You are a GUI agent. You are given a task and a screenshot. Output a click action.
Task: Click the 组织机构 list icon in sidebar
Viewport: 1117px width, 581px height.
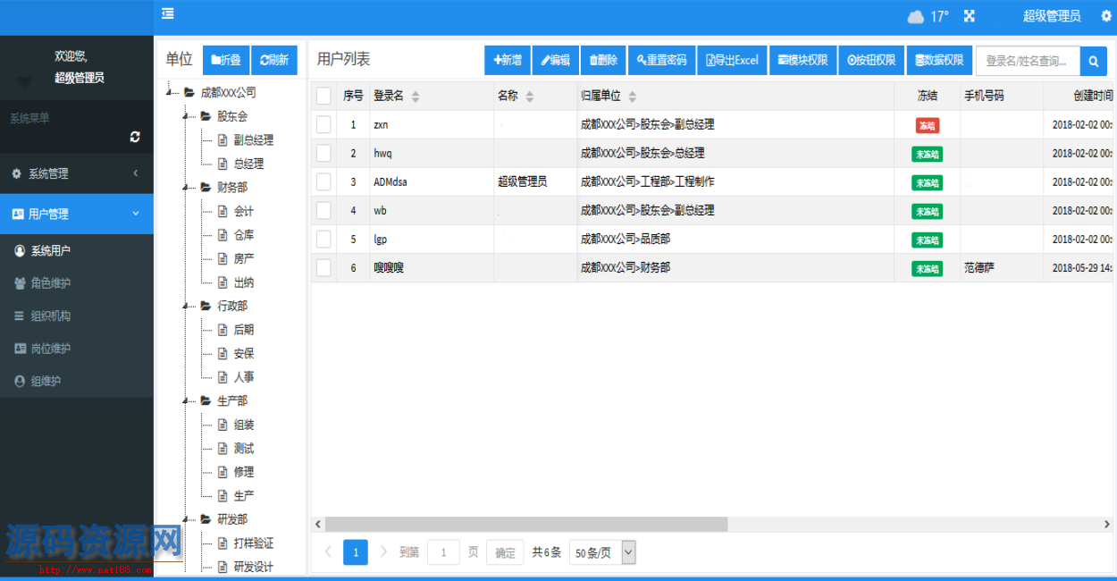coord(20,316)
